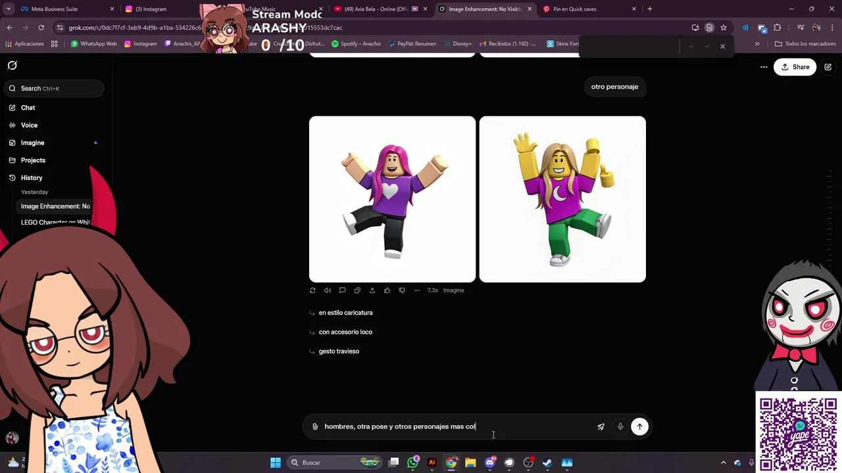
Task: Click the 'Imagine' label under the images
Action: tap(453, 290)
